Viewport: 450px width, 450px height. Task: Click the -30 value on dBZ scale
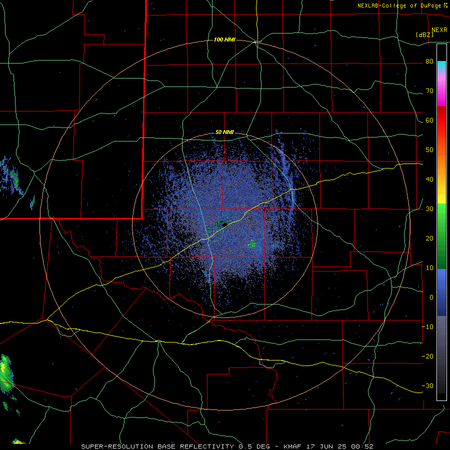[x=427, y=386]
